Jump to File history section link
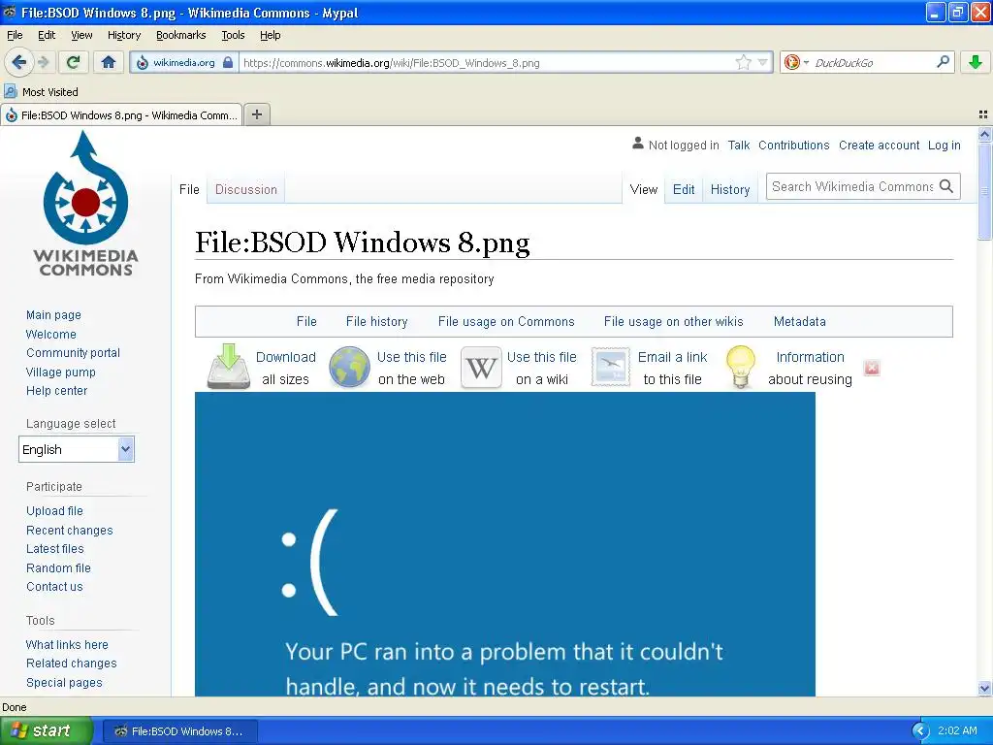993x745 pixels. click(x=377, y=321)
